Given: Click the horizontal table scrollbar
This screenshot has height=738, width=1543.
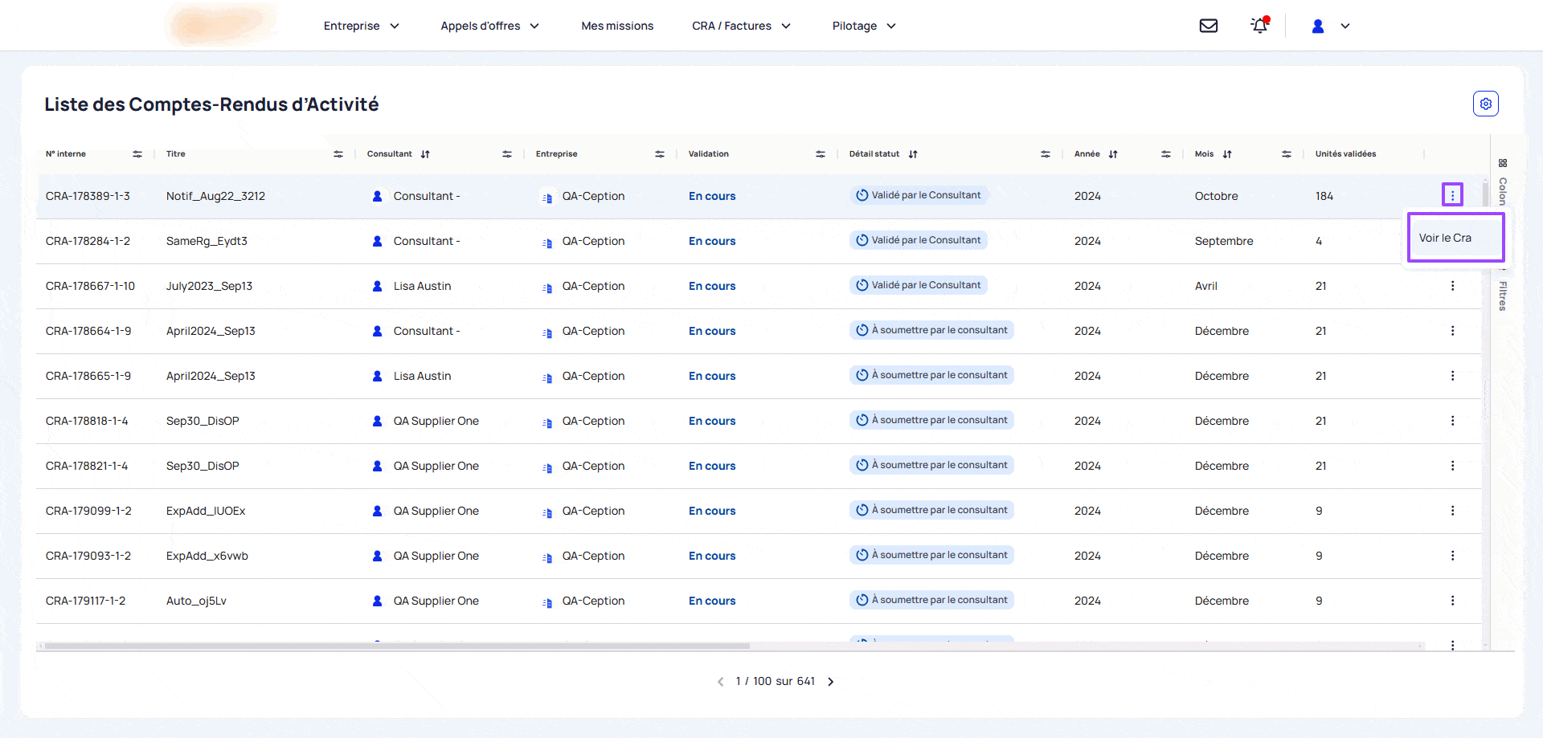Looking at the screenshot, I should (397, 646).
